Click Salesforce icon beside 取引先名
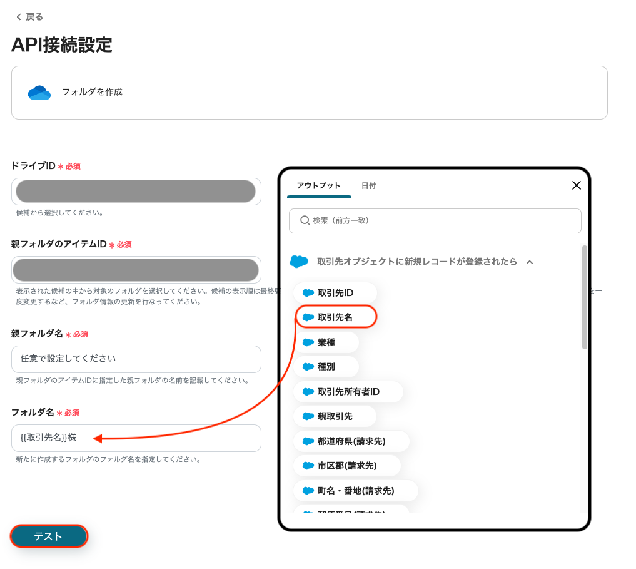This screenshot has height=569, width=636. click(x=308, y=317)
